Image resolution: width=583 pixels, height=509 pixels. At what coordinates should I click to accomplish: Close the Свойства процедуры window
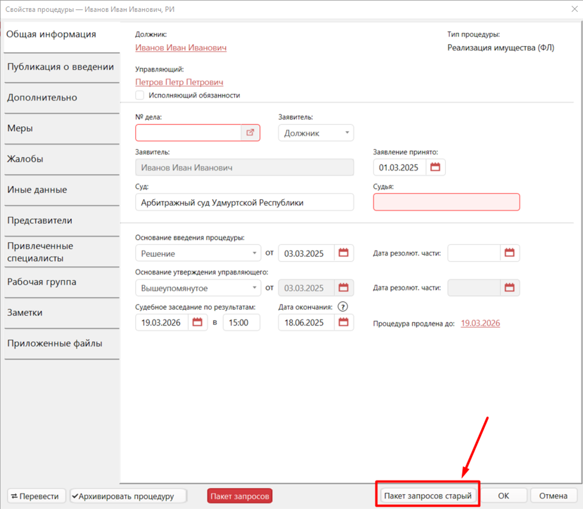coord(567,9)
